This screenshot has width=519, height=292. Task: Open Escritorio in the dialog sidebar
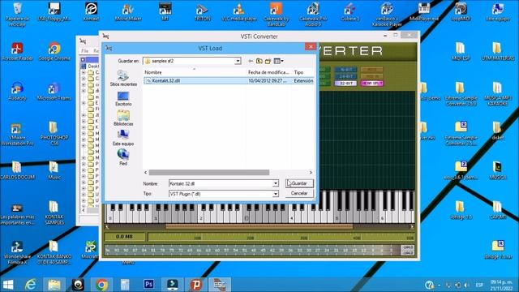click(x=123, y=99)
